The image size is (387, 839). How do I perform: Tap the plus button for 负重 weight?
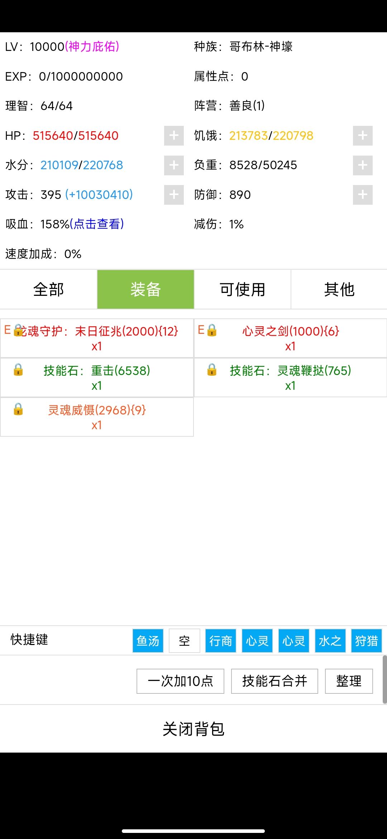click(363, 165)
